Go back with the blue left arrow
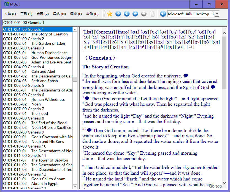 point(135,14)
